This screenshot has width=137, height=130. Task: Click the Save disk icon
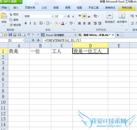pos(10,35)
